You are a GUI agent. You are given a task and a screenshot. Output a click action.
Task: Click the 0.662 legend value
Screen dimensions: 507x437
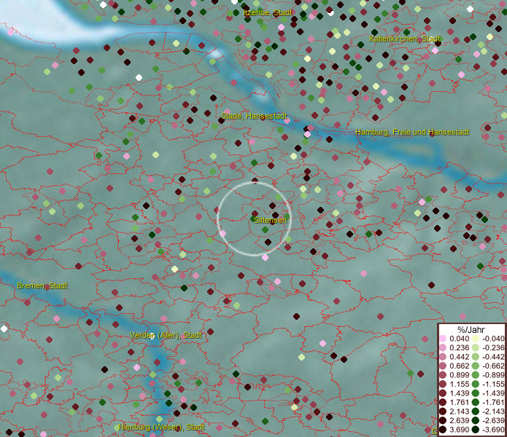point(459,366)
